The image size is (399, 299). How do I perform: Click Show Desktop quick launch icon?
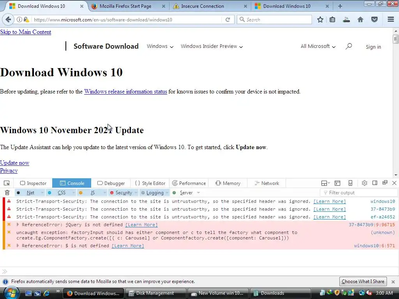tap(28, 293)
